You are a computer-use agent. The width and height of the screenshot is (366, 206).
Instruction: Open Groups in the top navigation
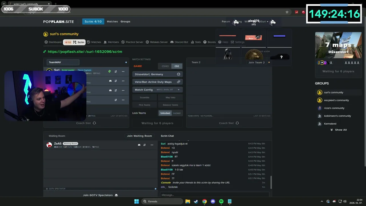pos(125,21)
